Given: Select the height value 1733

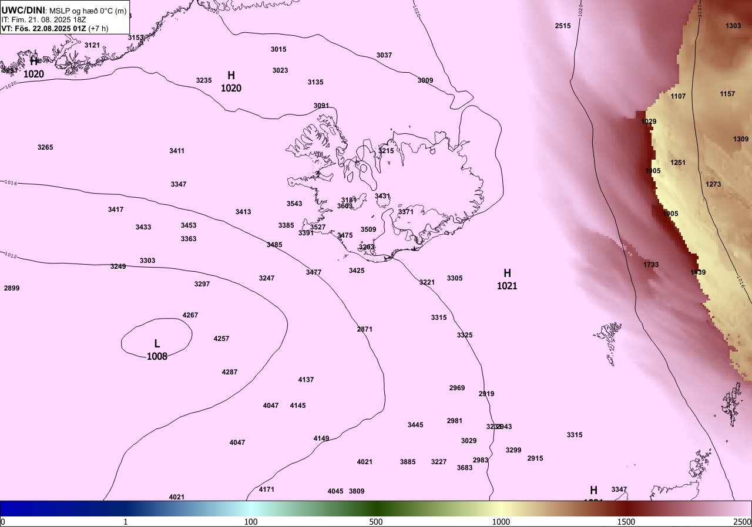Looking at the screenshot, I should [651, 265].
